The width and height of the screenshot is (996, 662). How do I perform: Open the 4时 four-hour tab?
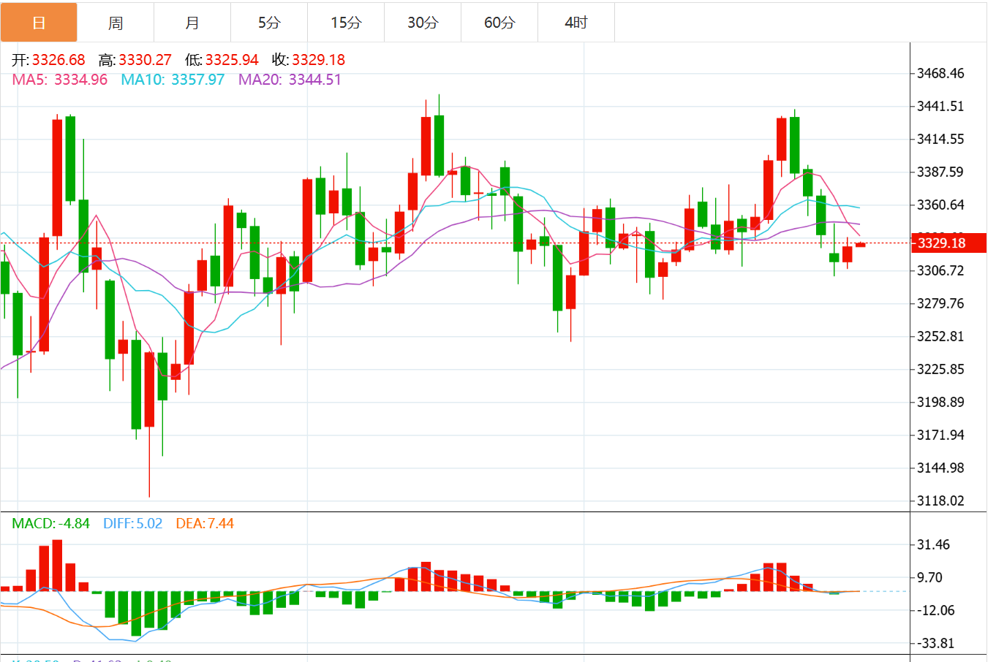coord(576,23)
